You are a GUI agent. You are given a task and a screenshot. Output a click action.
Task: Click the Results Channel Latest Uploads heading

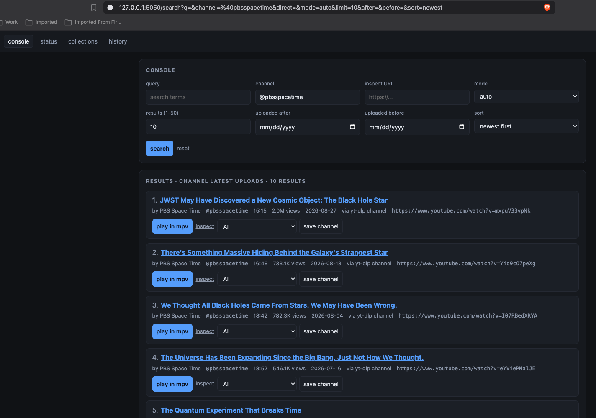pyautogui.click(x=226, y=181)
